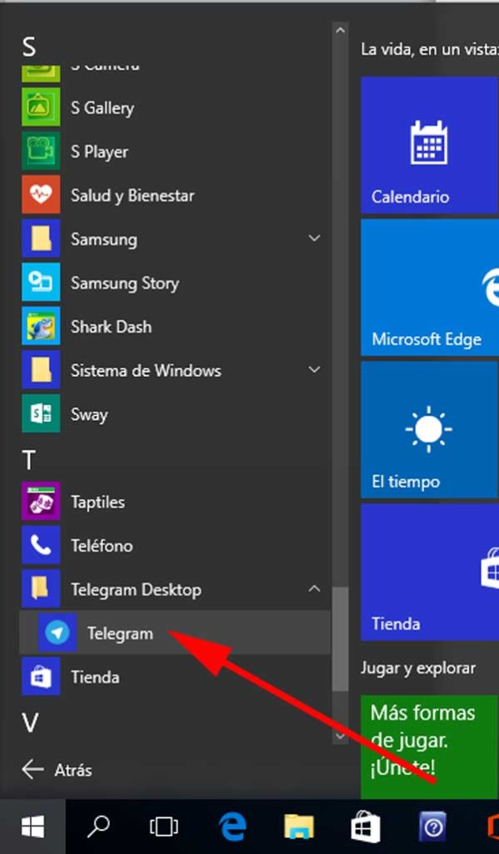Click the app list scrollbar thumb
Image resolution: width=499 pixels, height=854 pixels.
(x=341, y=639)
